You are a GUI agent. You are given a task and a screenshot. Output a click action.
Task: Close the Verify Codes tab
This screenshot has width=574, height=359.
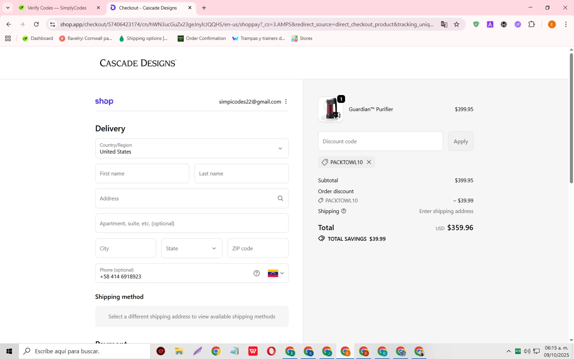point(98,8)
